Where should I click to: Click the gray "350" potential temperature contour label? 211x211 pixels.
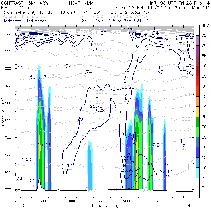[99, 57]
